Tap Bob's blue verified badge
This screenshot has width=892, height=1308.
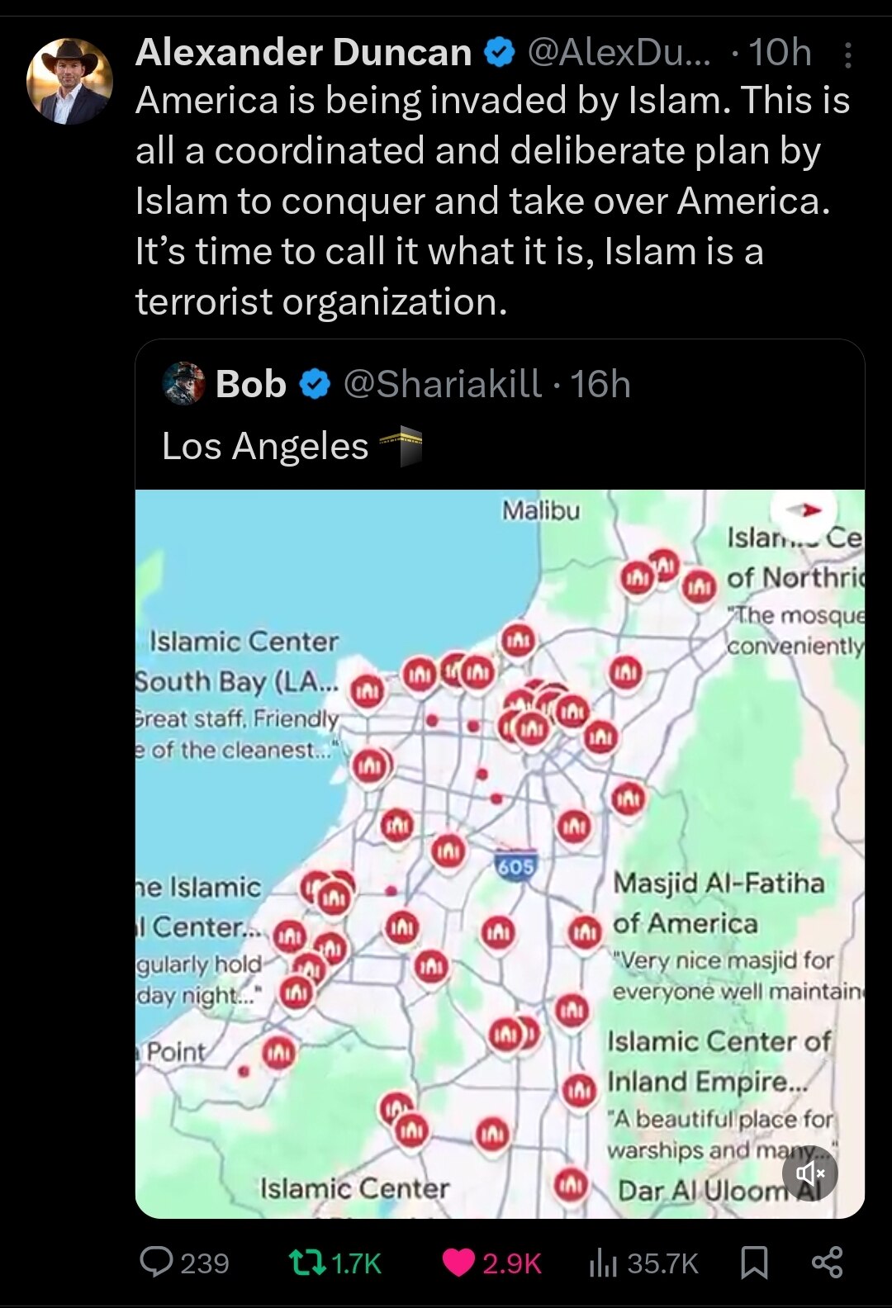point(314,384)
